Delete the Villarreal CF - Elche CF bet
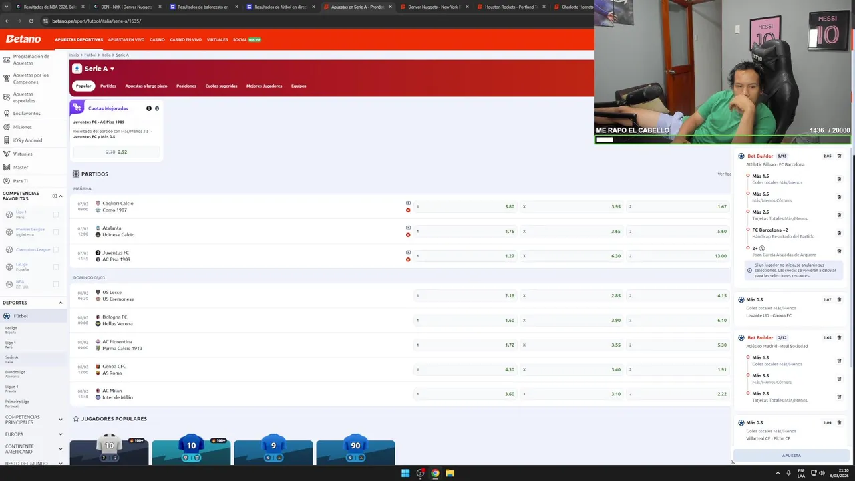Screen dimensions: 855x481 click(840, 423)
